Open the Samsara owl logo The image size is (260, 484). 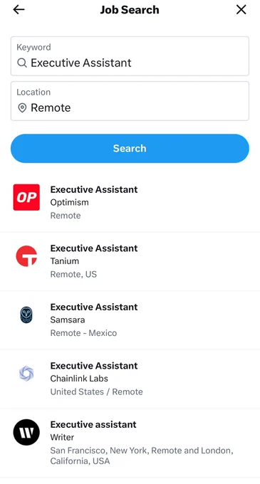tap(26, 315)
